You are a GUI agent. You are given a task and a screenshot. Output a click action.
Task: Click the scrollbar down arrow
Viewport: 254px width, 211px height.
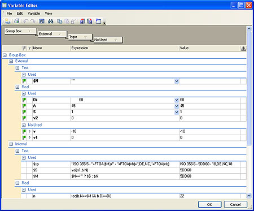pos(249,196)
